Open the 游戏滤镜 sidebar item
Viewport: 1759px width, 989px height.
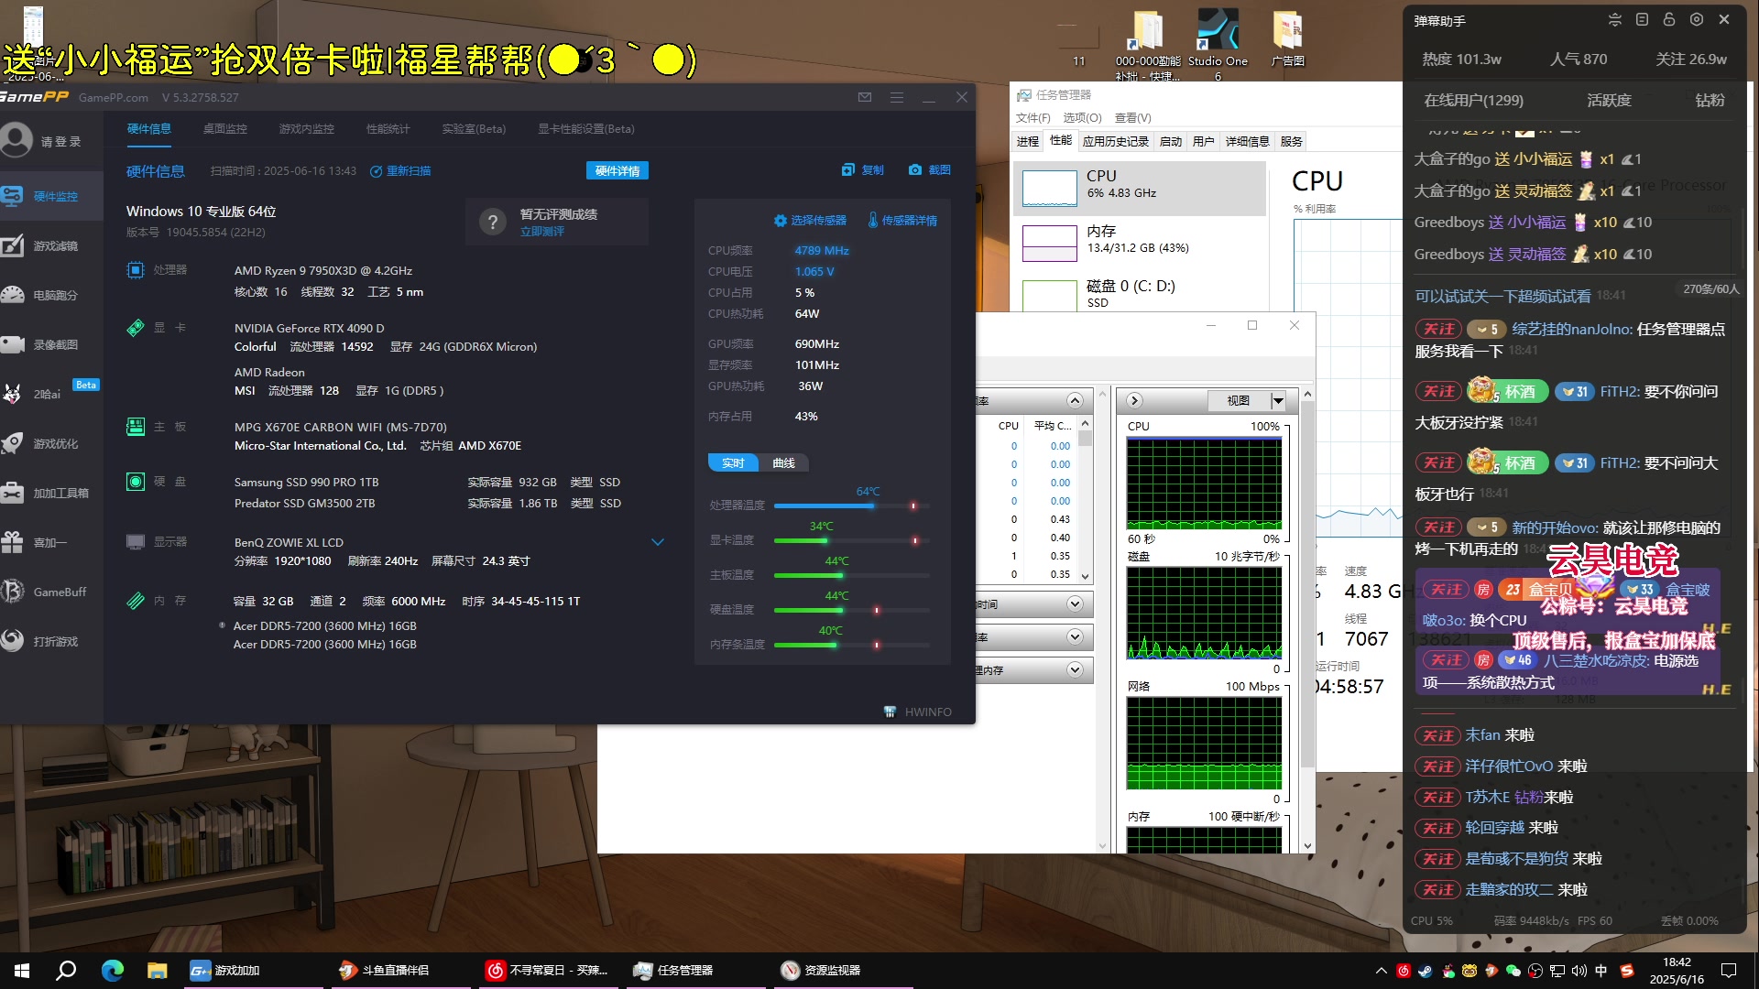pyautogui.click(x=51, y=245)
